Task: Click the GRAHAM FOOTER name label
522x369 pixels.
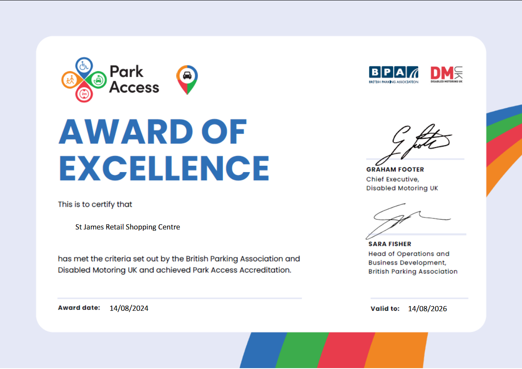Action: (x=395, y=170)
